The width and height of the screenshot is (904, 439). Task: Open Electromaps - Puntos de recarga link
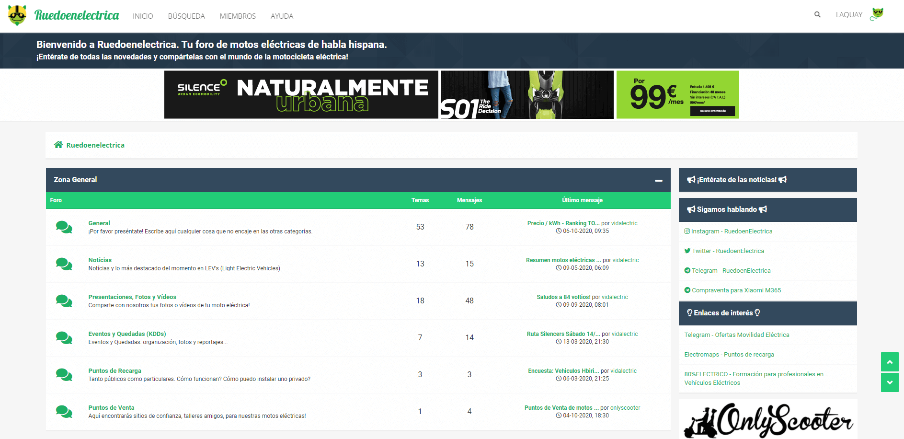click(x=729, y=355)
